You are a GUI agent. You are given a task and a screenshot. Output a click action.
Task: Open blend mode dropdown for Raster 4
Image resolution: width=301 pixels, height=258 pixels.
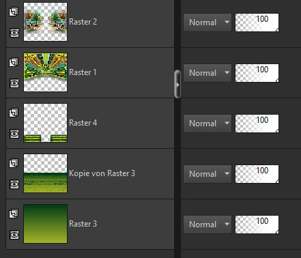pos(207,124)
